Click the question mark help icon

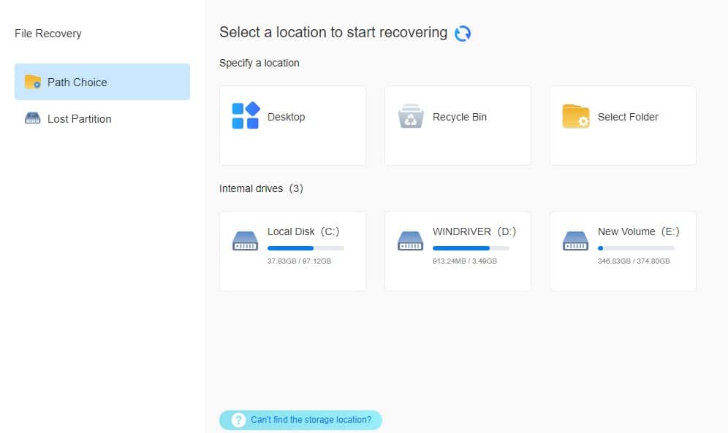point(238,420)
